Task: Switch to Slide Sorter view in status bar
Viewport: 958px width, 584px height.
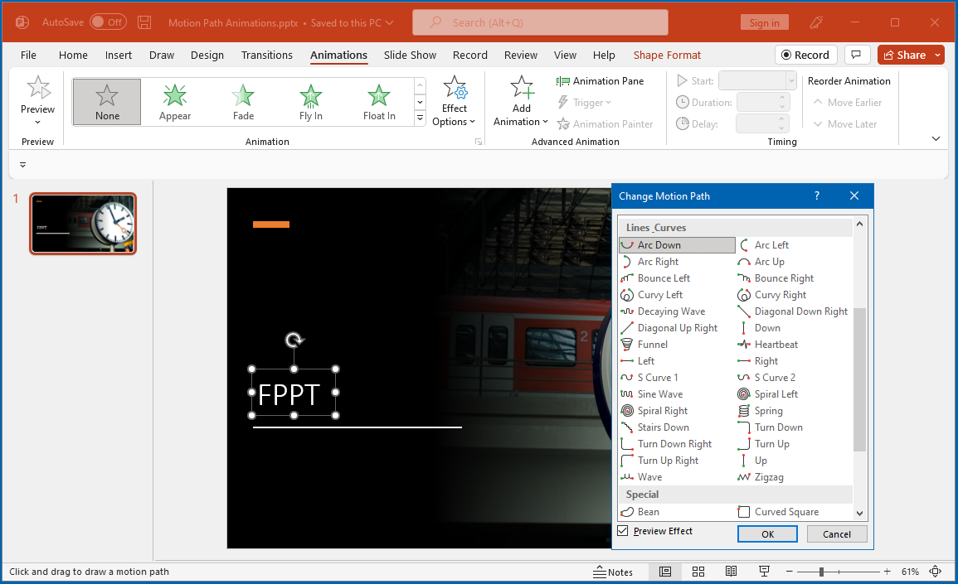Action: coord(698,572)
